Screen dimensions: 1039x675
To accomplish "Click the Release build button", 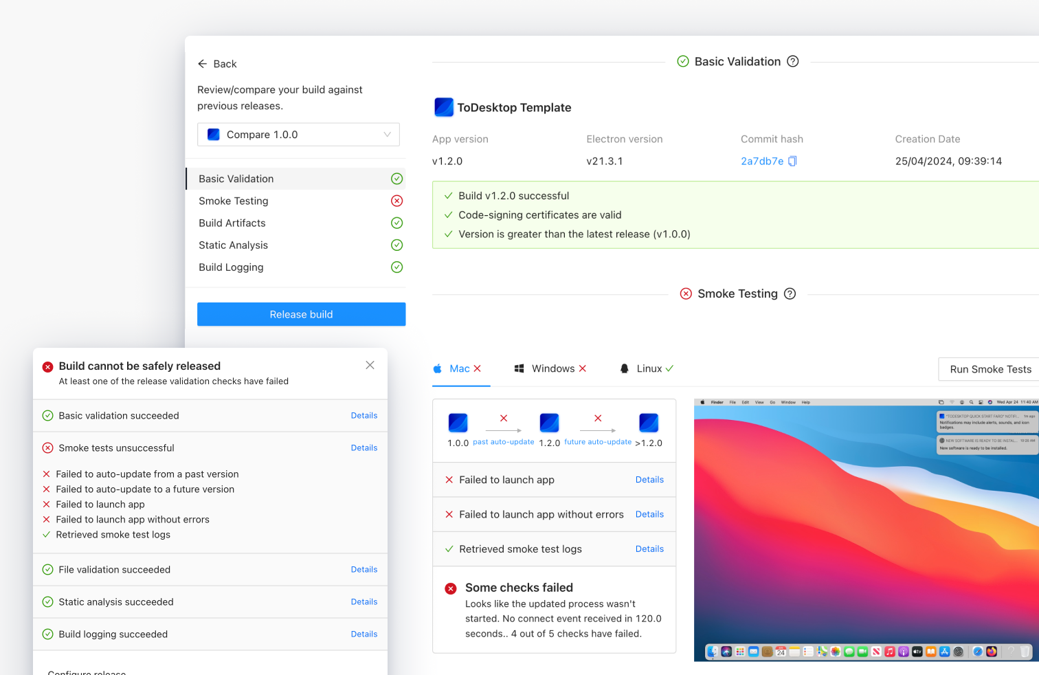I will (x=301, y=314).
